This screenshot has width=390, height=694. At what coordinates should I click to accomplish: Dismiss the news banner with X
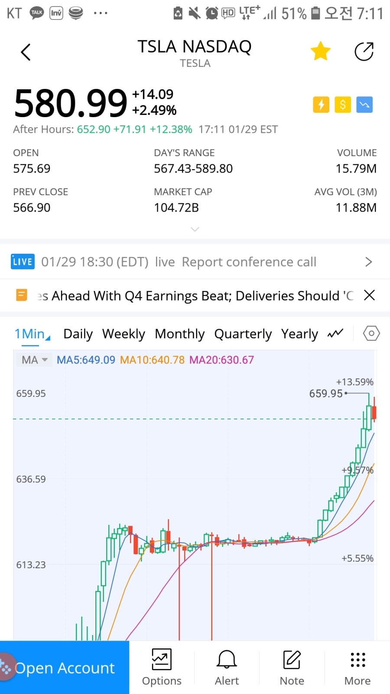click(x=369, y=295)
